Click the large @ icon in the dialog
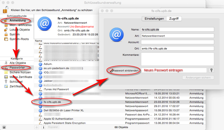Image resolution: width=224 pixels, height=130 pixels. point(116,35)
